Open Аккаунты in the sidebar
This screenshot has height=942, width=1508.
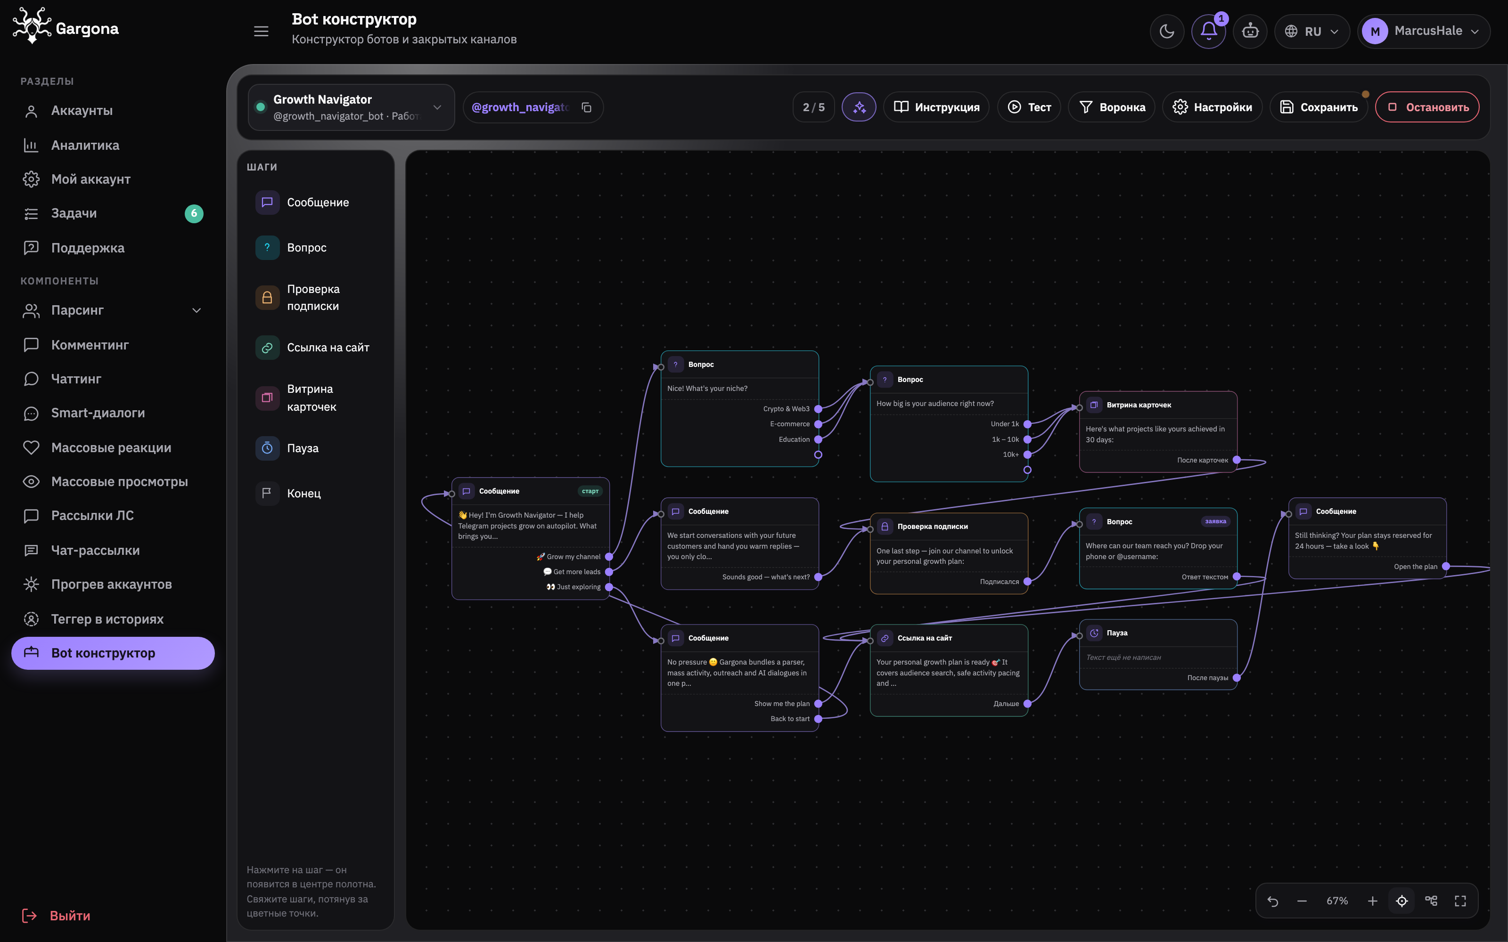tap(113, 111)
